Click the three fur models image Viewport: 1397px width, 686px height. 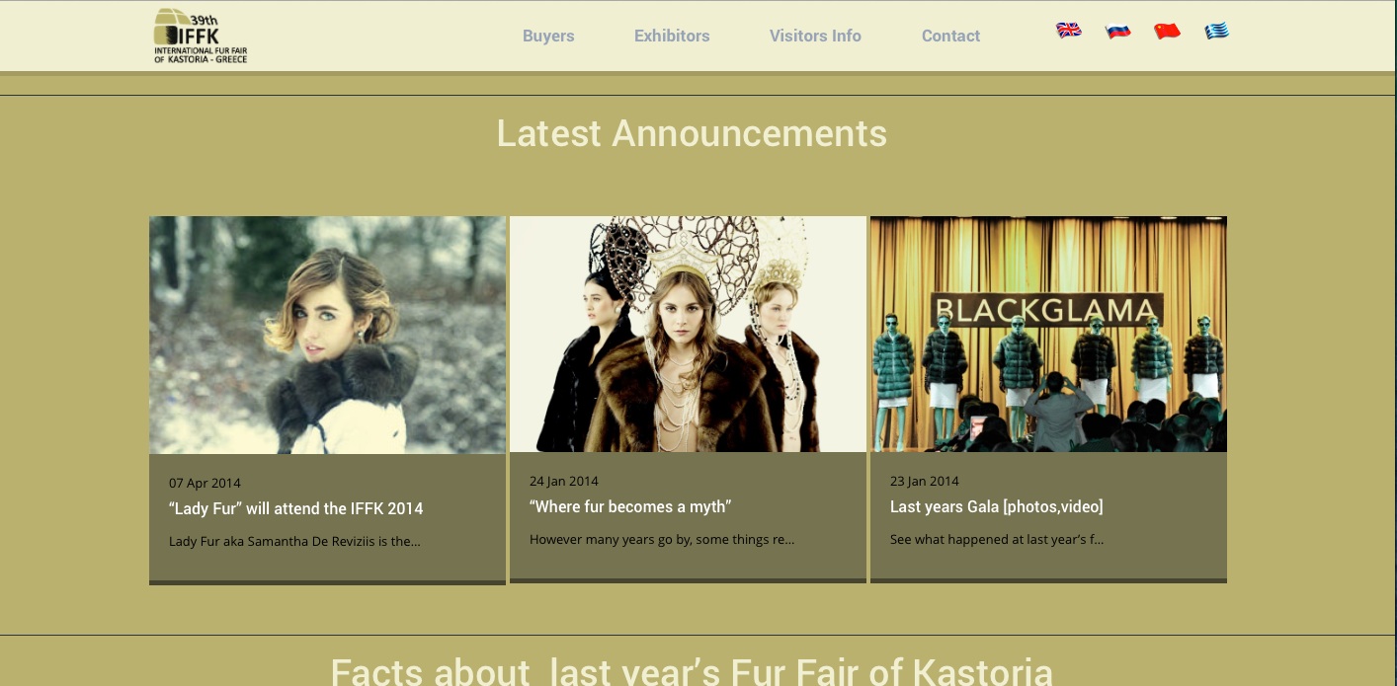pos(688,334)
